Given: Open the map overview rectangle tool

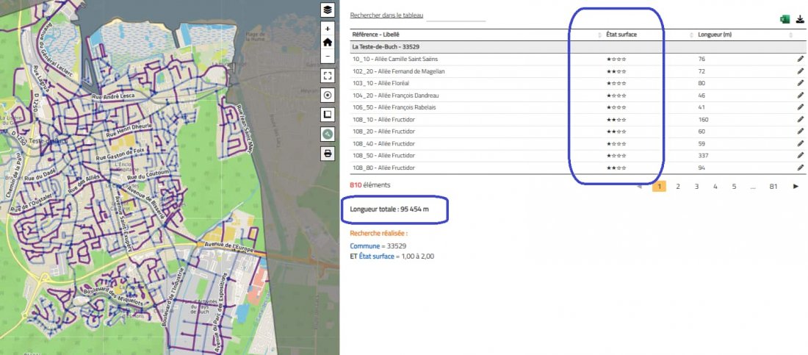Looking at the screenshot, I should pyautogui.click(x=327, y=114).
